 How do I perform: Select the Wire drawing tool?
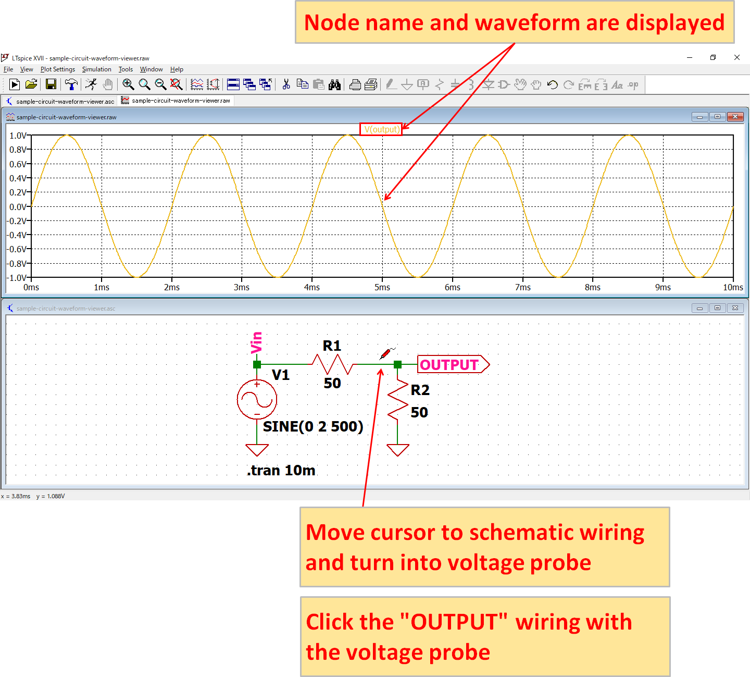(392, 84)
